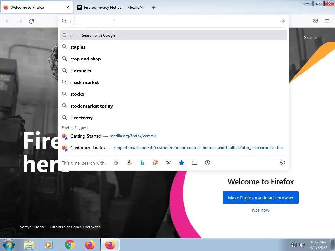
Task: Select the 'stockx' suggestion
Action: tap(173, 94)
